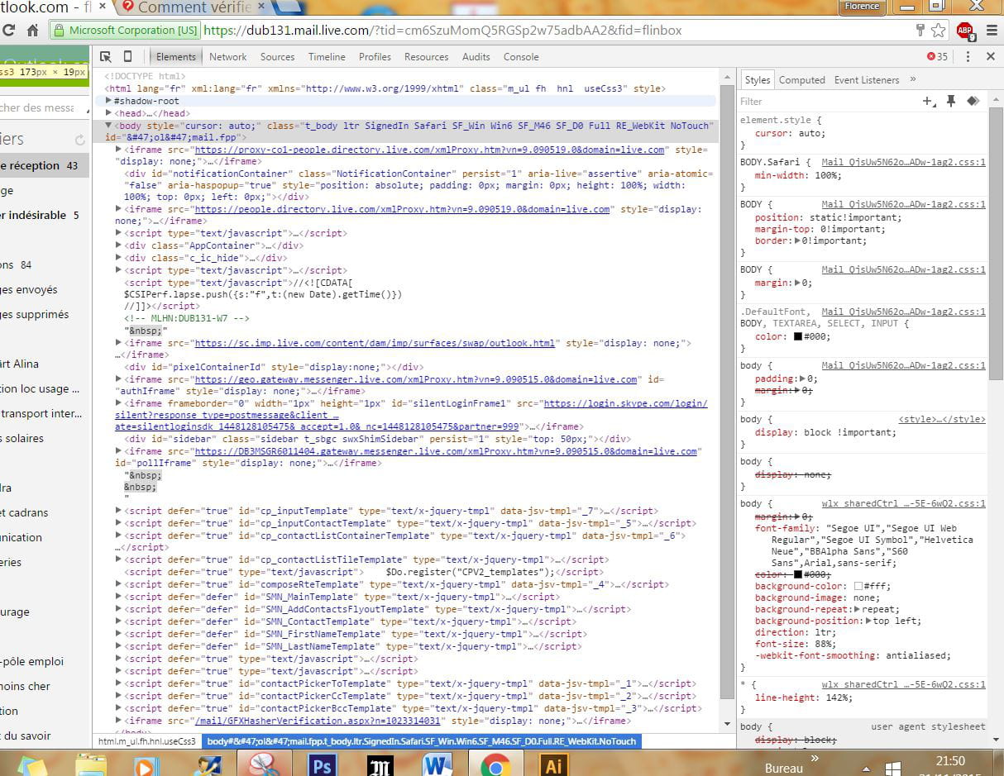Click the 'min-width: 100%' declaration
The width and height of the screenshot is (1004, 776).
pyautogui.click(x=797, y=175)
